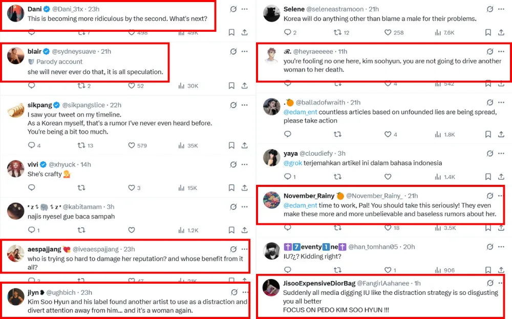
Task: Share vivi's "She's crafty" tweet
Action: pyautogui.click(x=244, y=188)
